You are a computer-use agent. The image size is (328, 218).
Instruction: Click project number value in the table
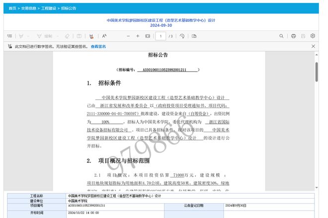point(86,206)
